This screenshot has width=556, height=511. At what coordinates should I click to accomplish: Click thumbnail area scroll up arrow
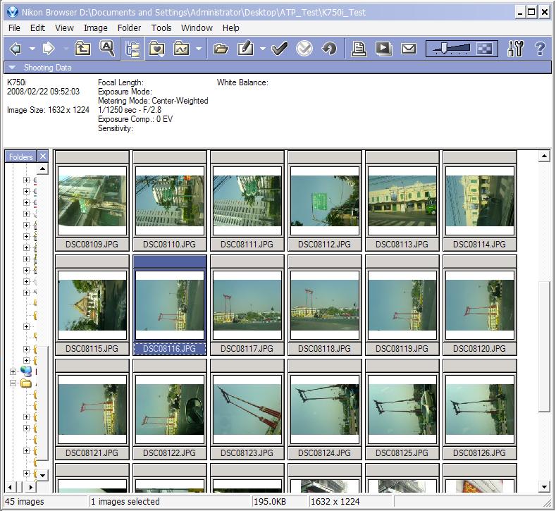pos(544,156)
